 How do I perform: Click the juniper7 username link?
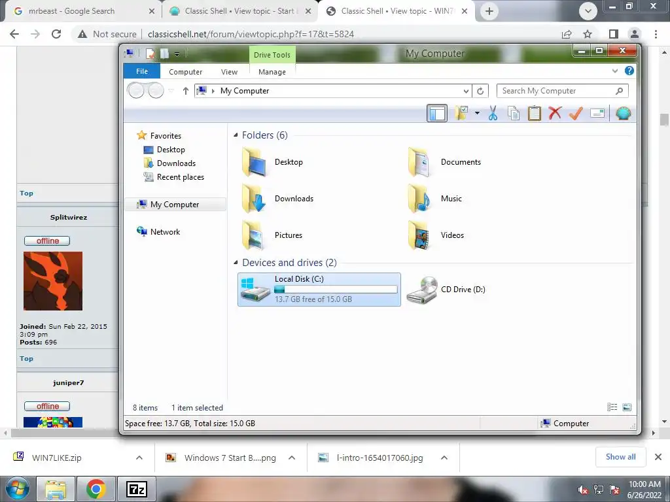[68, 383]
